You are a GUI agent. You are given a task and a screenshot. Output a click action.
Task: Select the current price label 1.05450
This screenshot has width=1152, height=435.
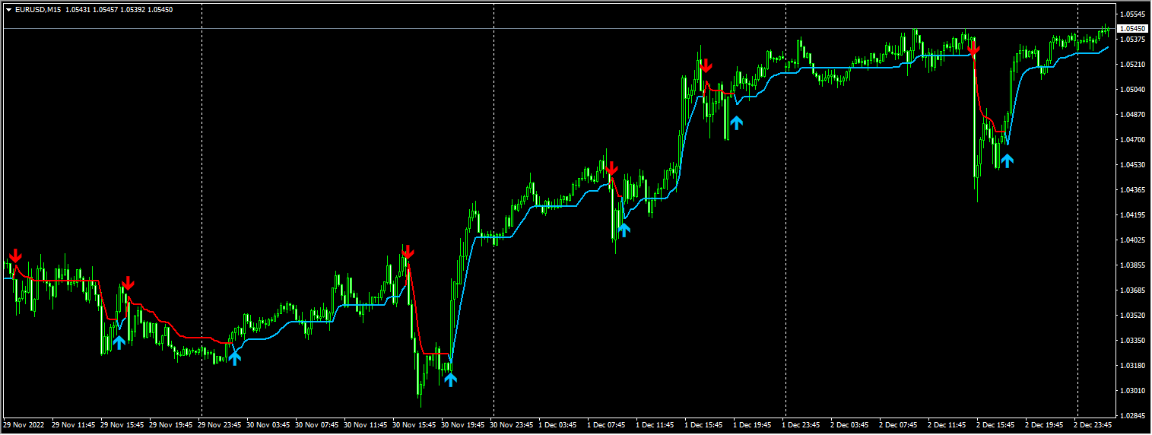[1133, 29]
